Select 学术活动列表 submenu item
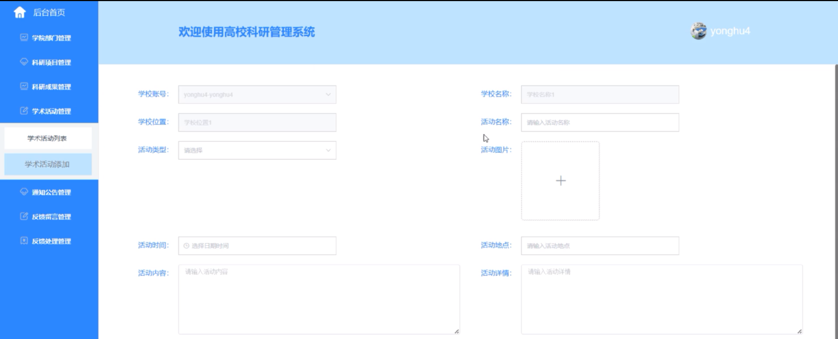The height and width of the screenshot is (339, 838). click(47, 138)
